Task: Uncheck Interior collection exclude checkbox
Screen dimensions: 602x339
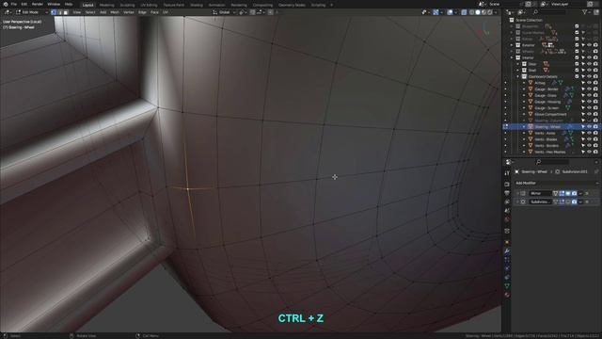Action: click(x=577, y=57)
